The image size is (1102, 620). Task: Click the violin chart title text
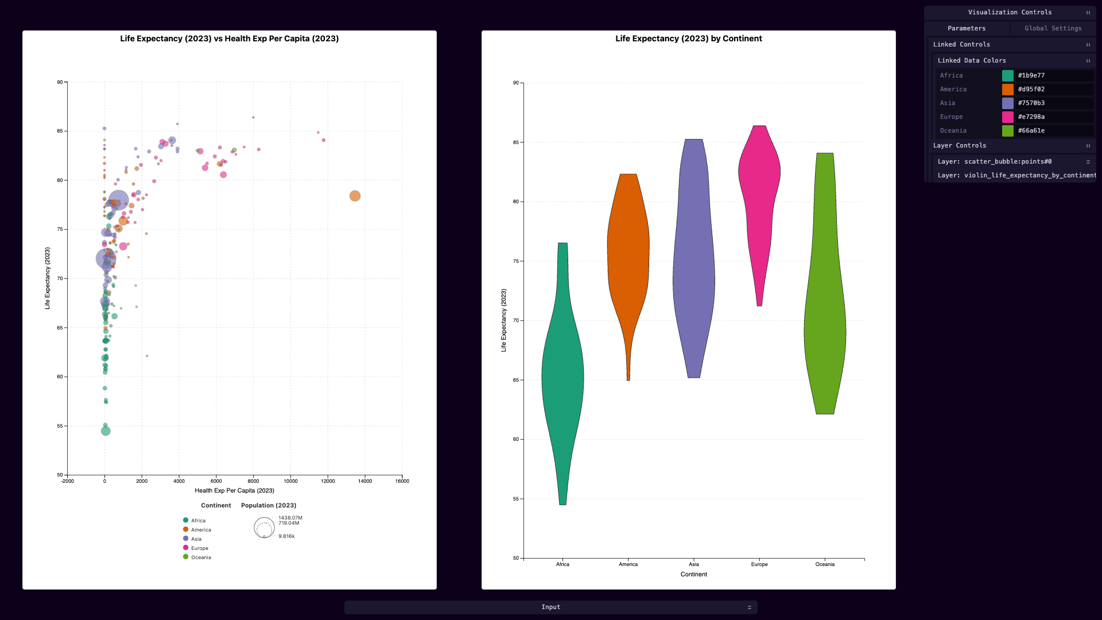pyautogui.click(x=689, y=38)
